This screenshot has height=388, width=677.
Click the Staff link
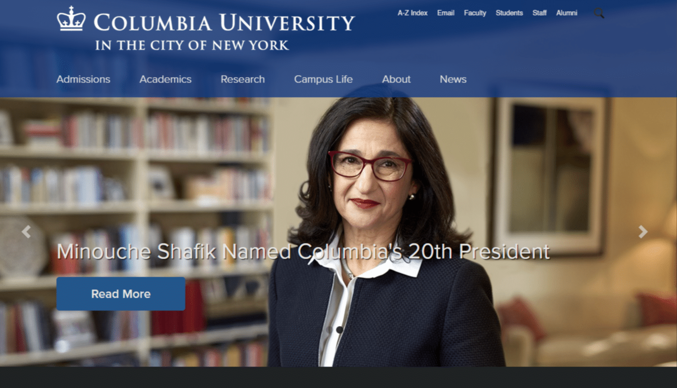539,13
